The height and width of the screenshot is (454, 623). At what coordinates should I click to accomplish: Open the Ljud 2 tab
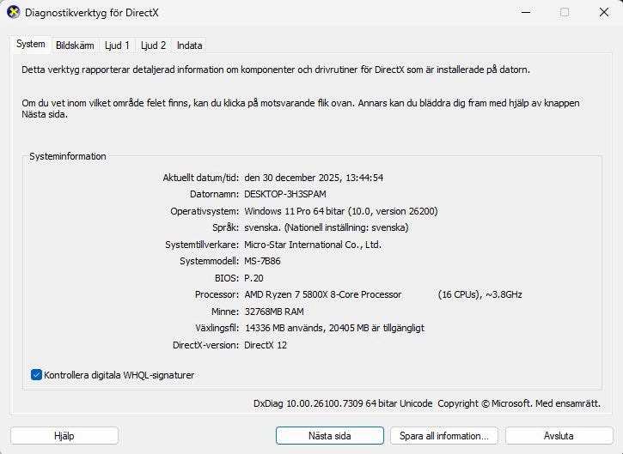coord(153,45)
